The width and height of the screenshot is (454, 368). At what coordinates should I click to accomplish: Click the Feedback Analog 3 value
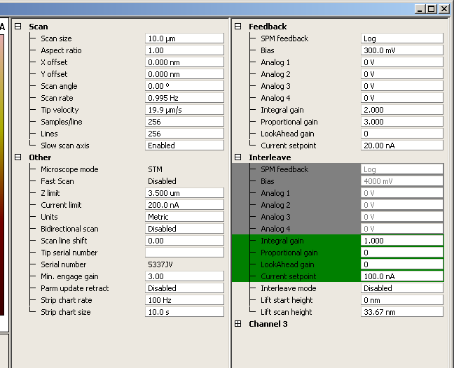click(402, 86)
